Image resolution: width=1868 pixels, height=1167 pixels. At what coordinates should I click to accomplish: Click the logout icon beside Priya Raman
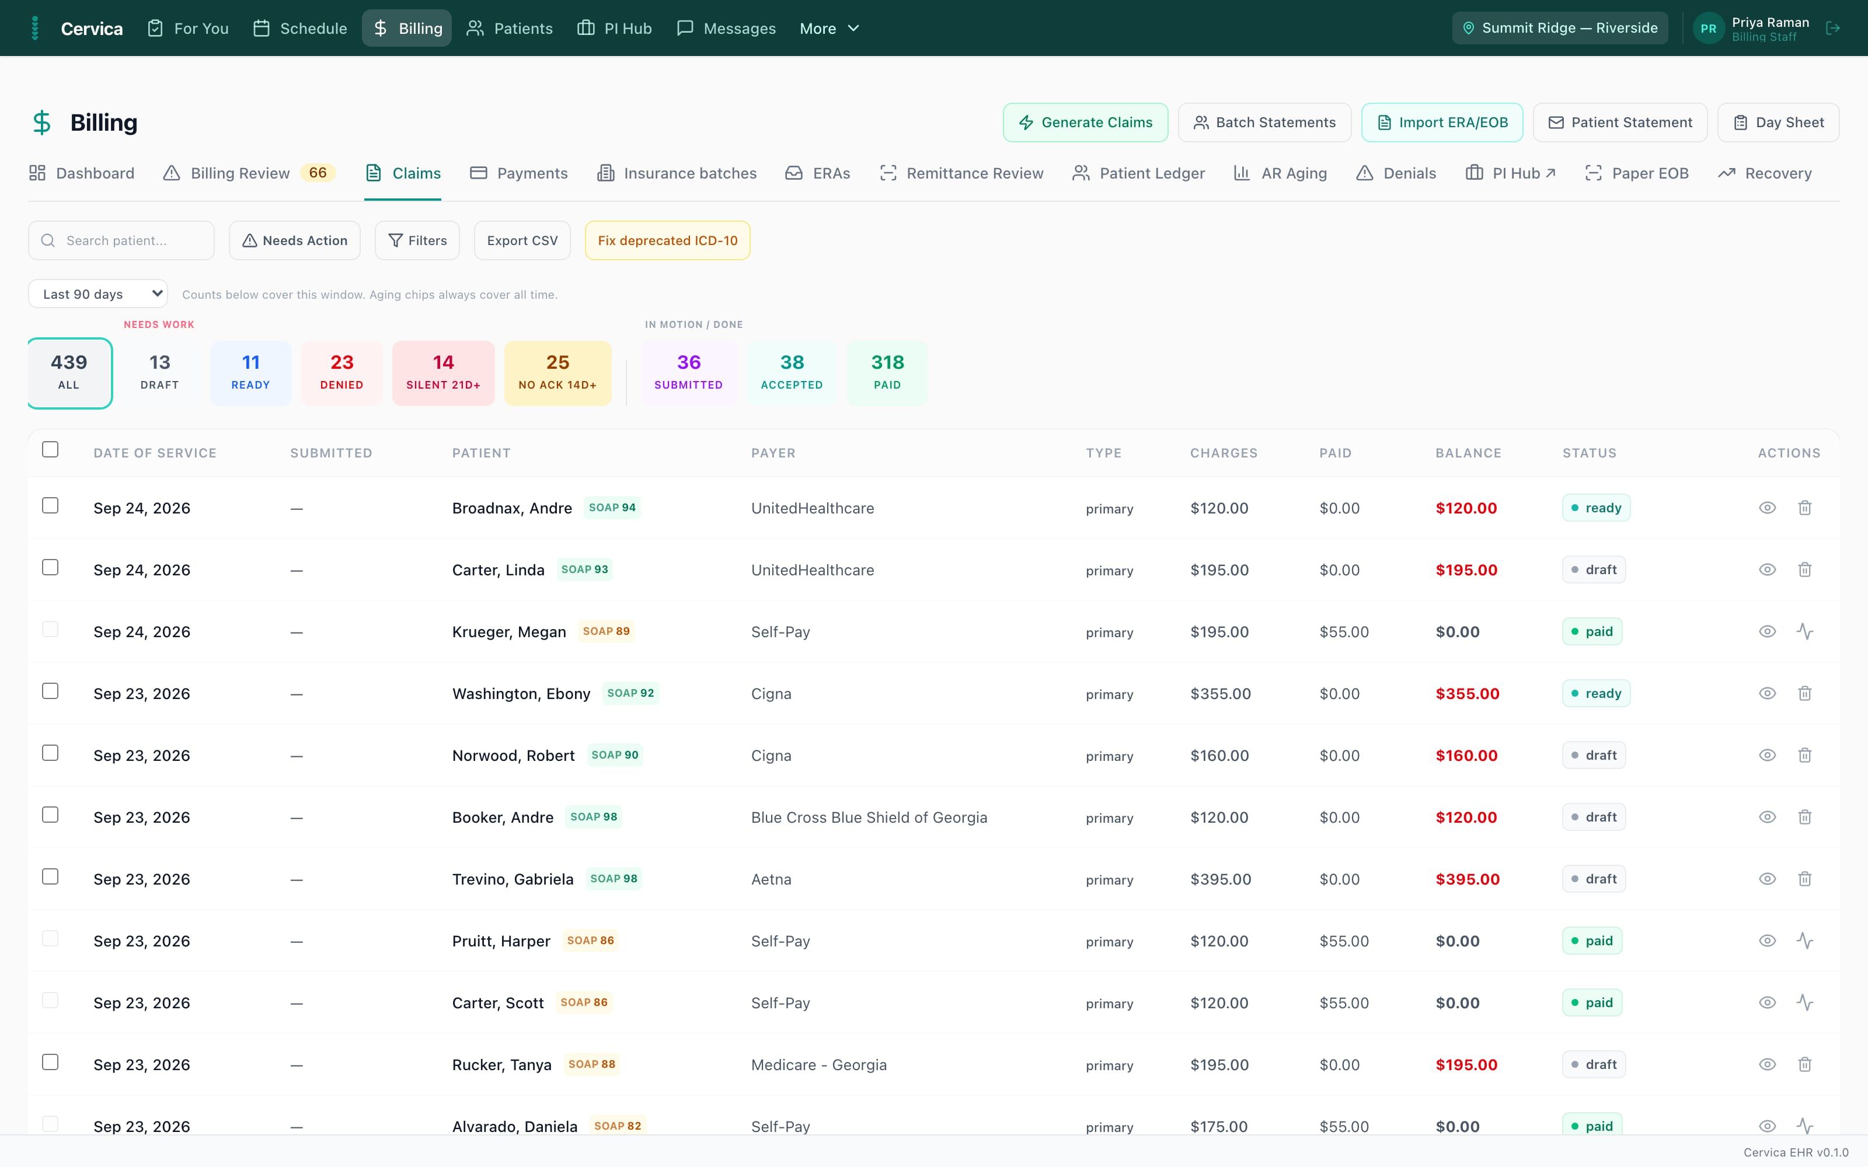pos(1832,29)
